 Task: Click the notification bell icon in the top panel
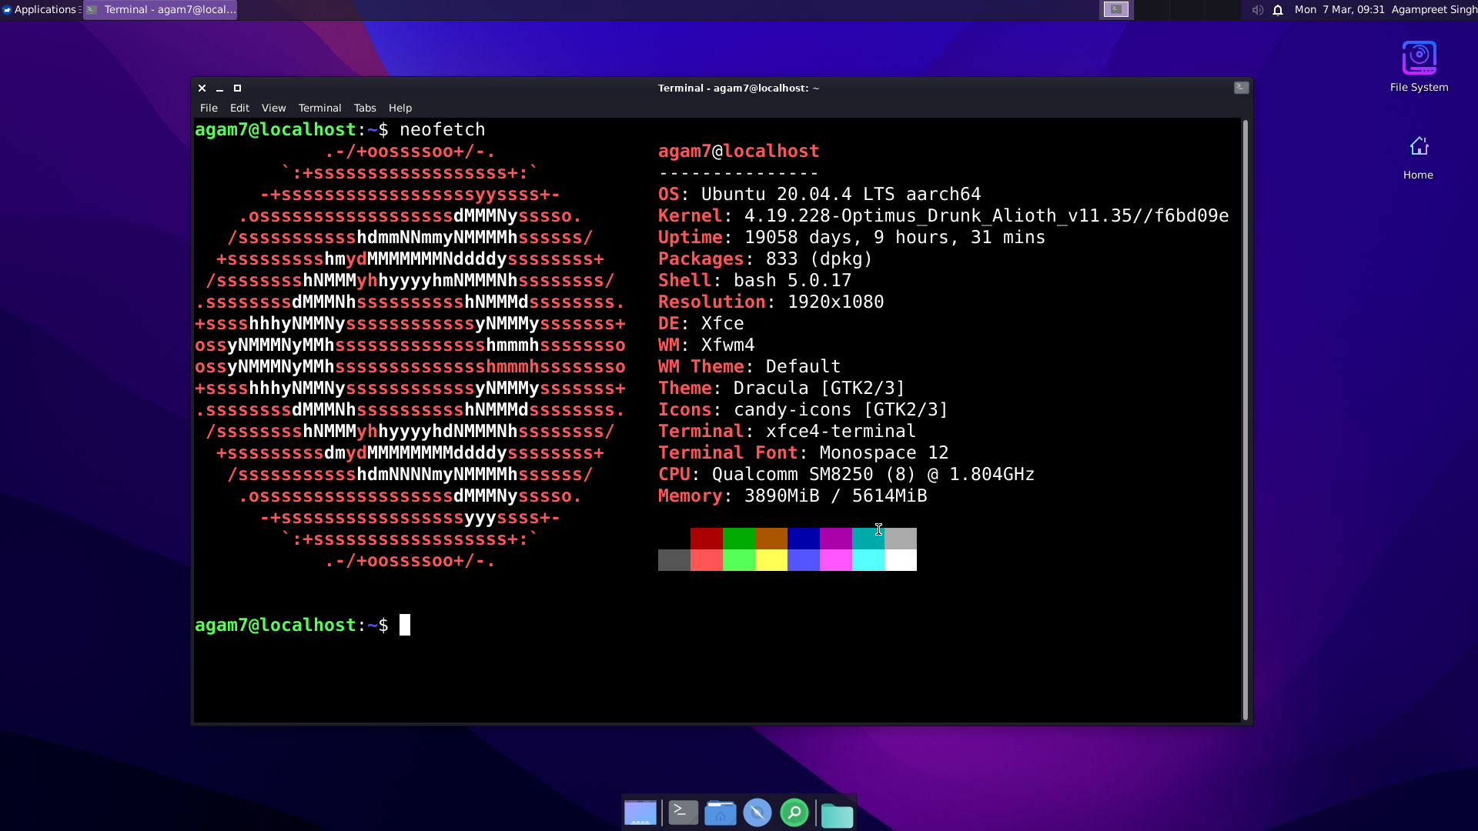pyautogui.click(x=1278, y=10)
